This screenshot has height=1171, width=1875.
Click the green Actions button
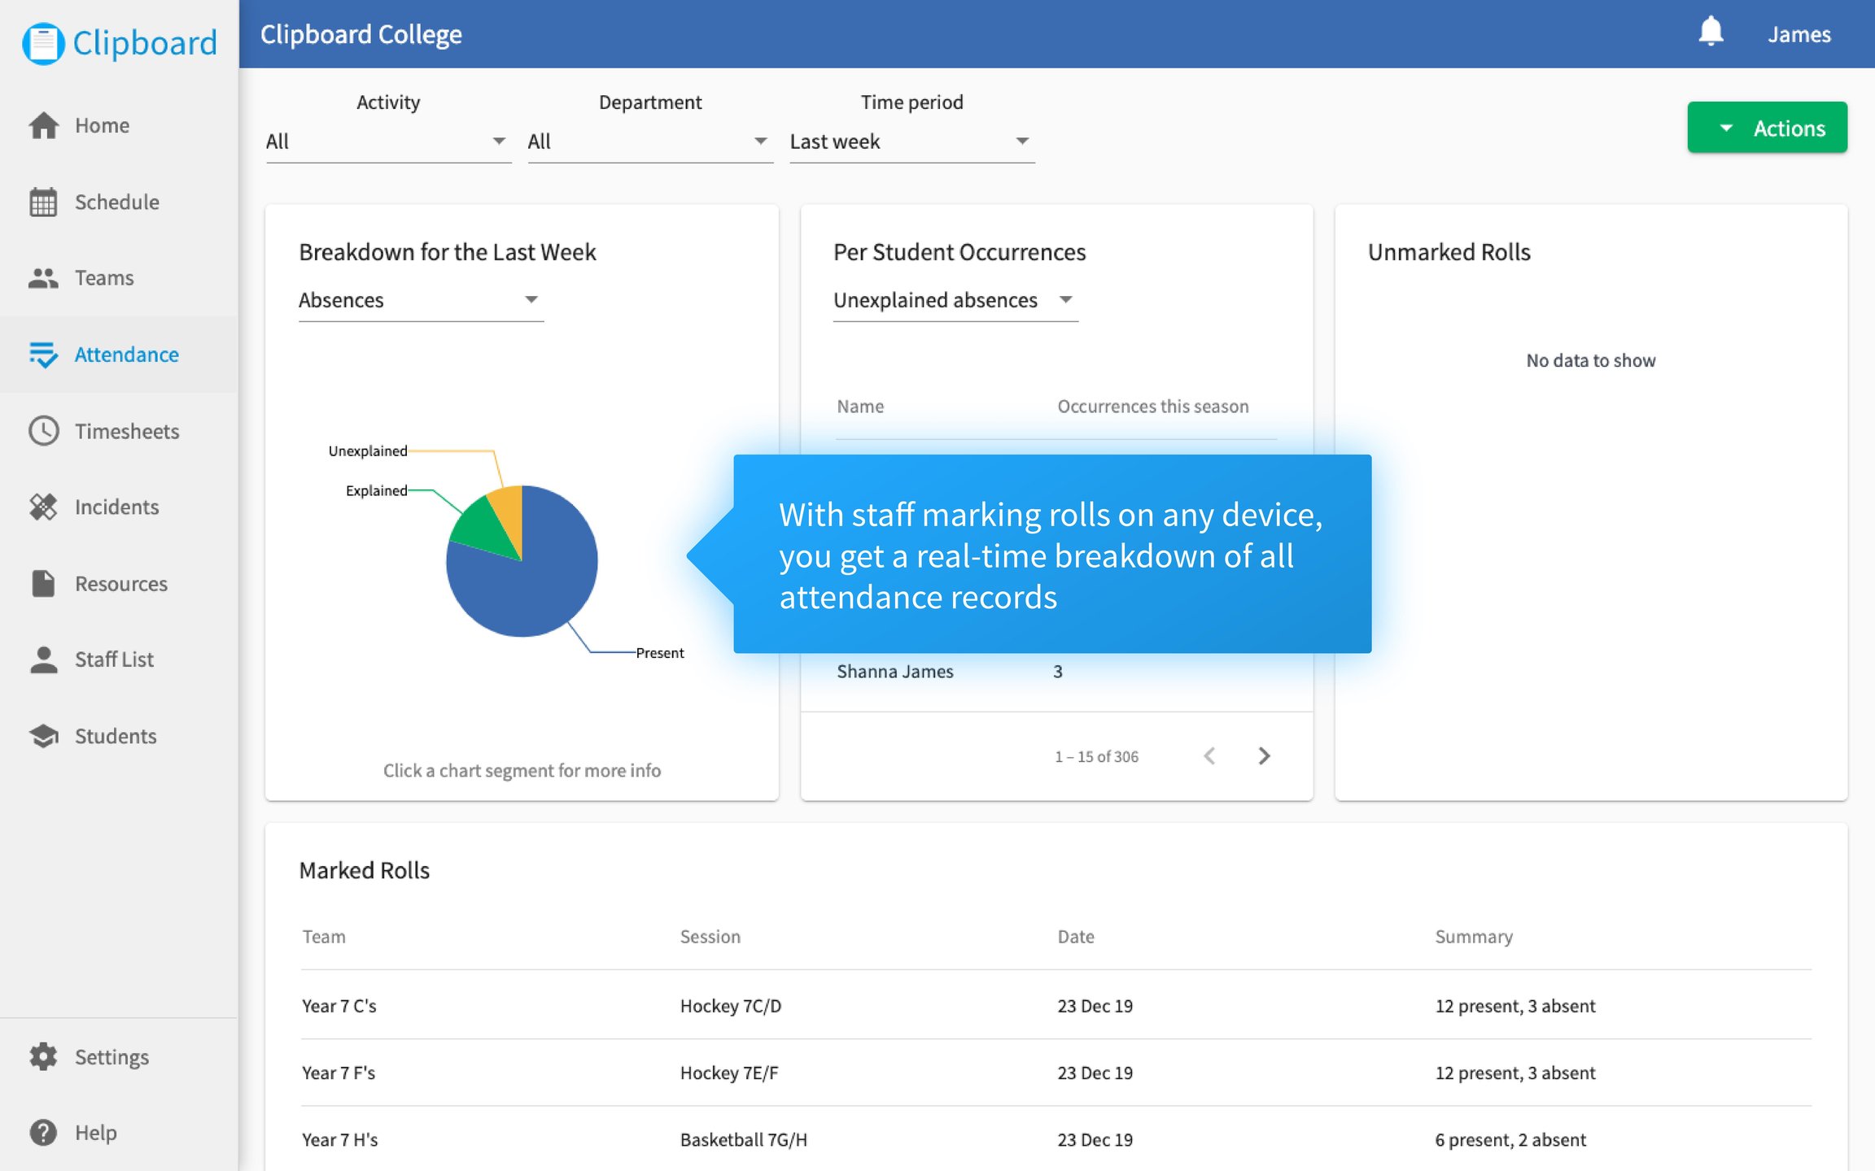pos(1767,128)
